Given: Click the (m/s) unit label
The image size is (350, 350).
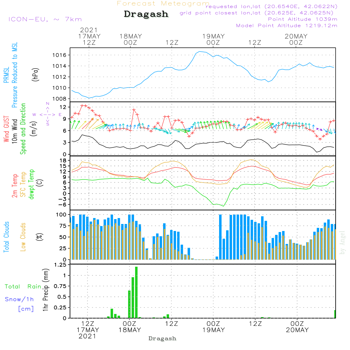Looking at the screenshot, I should [34, 129].
